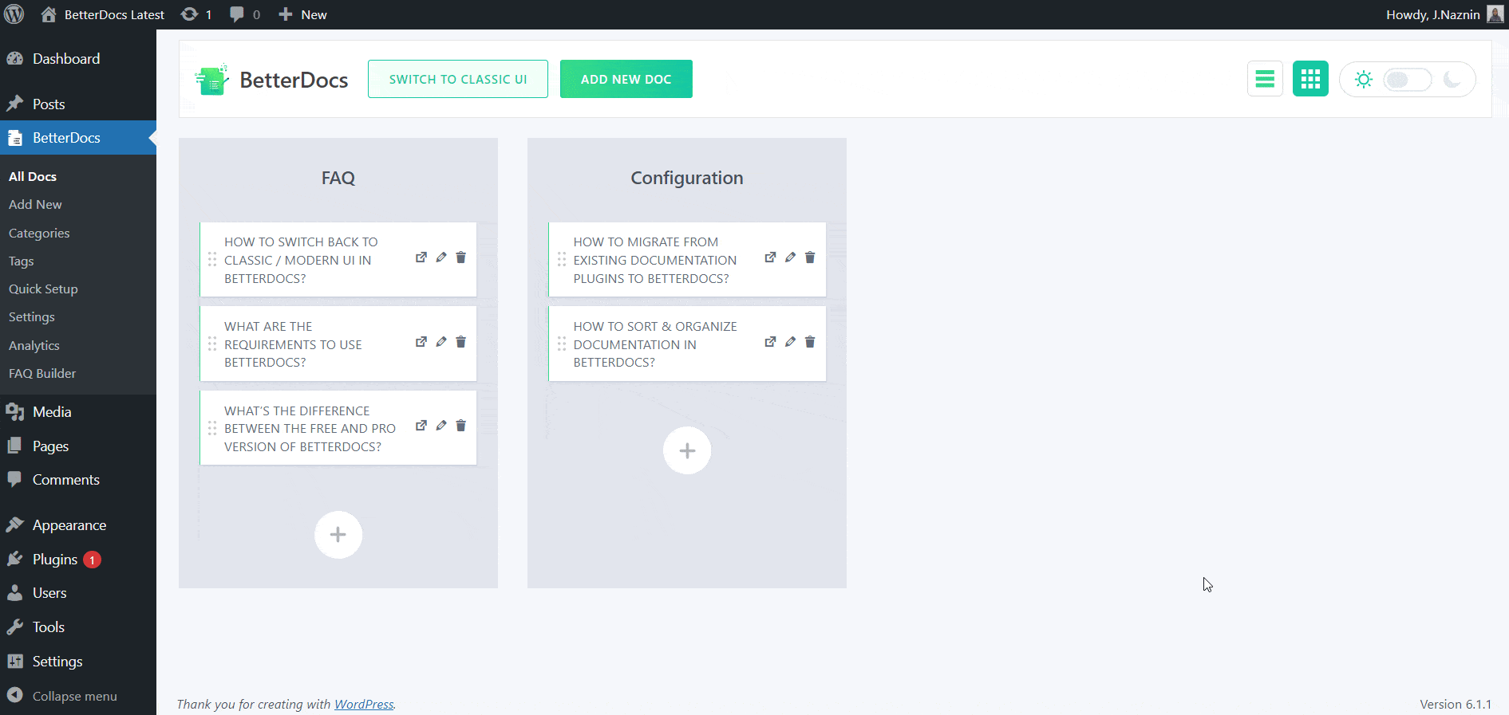Image resolution: width=1509 pixels, height=715 pixels.
Task: Open Appearance in sidebar
Action: point(78,524)
